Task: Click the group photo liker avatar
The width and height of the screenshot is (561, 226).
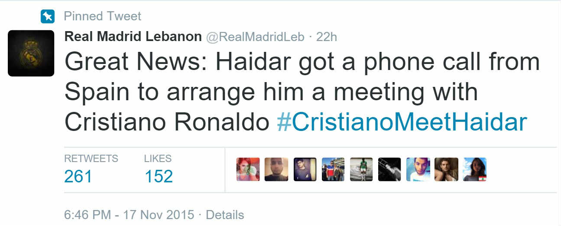Action: [333, 169]
